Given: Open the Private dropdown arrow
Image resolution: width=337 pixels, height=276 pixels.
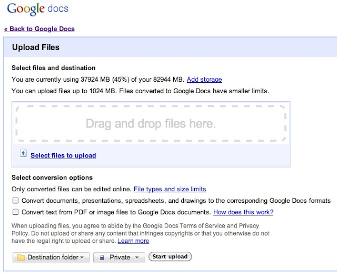Looking at the screenshot, I should pos(136,258).
